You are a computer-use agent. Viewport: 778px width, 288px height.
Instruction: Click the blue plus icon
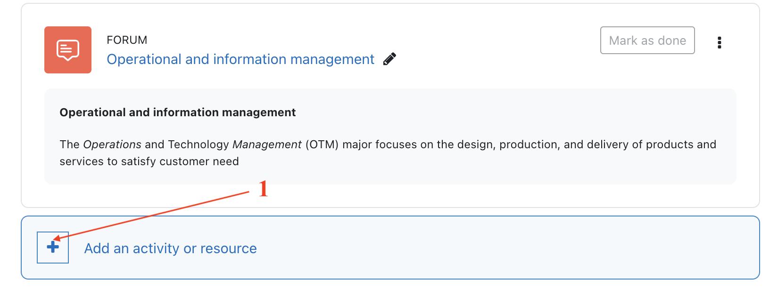[x=53, y=247]
